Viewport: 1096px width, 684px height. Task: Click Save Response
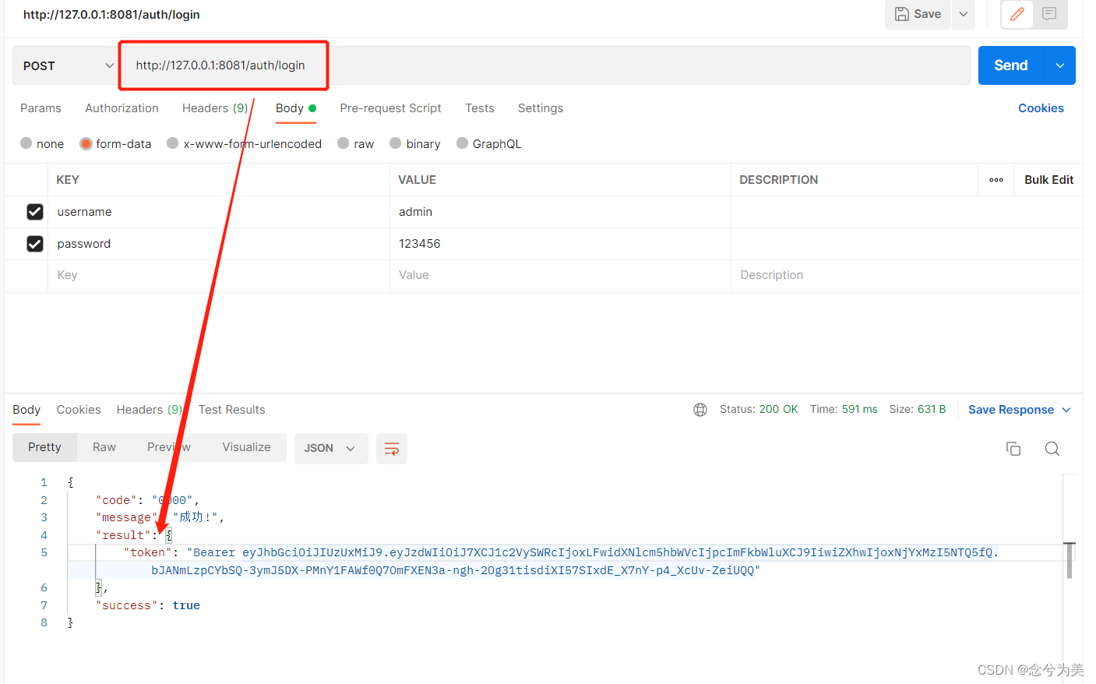(x=1011, y=410)
